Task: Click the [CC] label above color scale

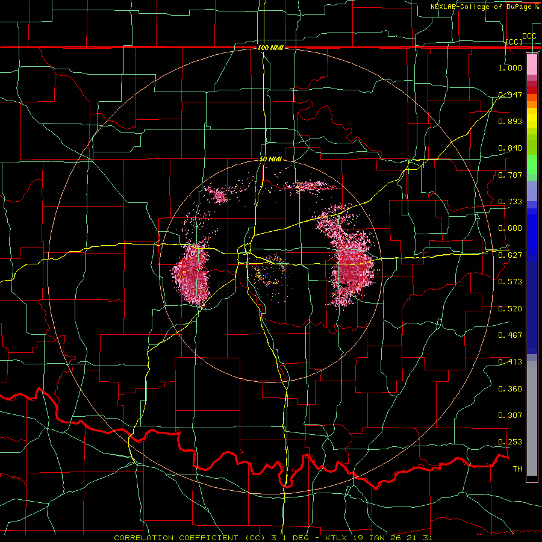Action: (514, 42)
